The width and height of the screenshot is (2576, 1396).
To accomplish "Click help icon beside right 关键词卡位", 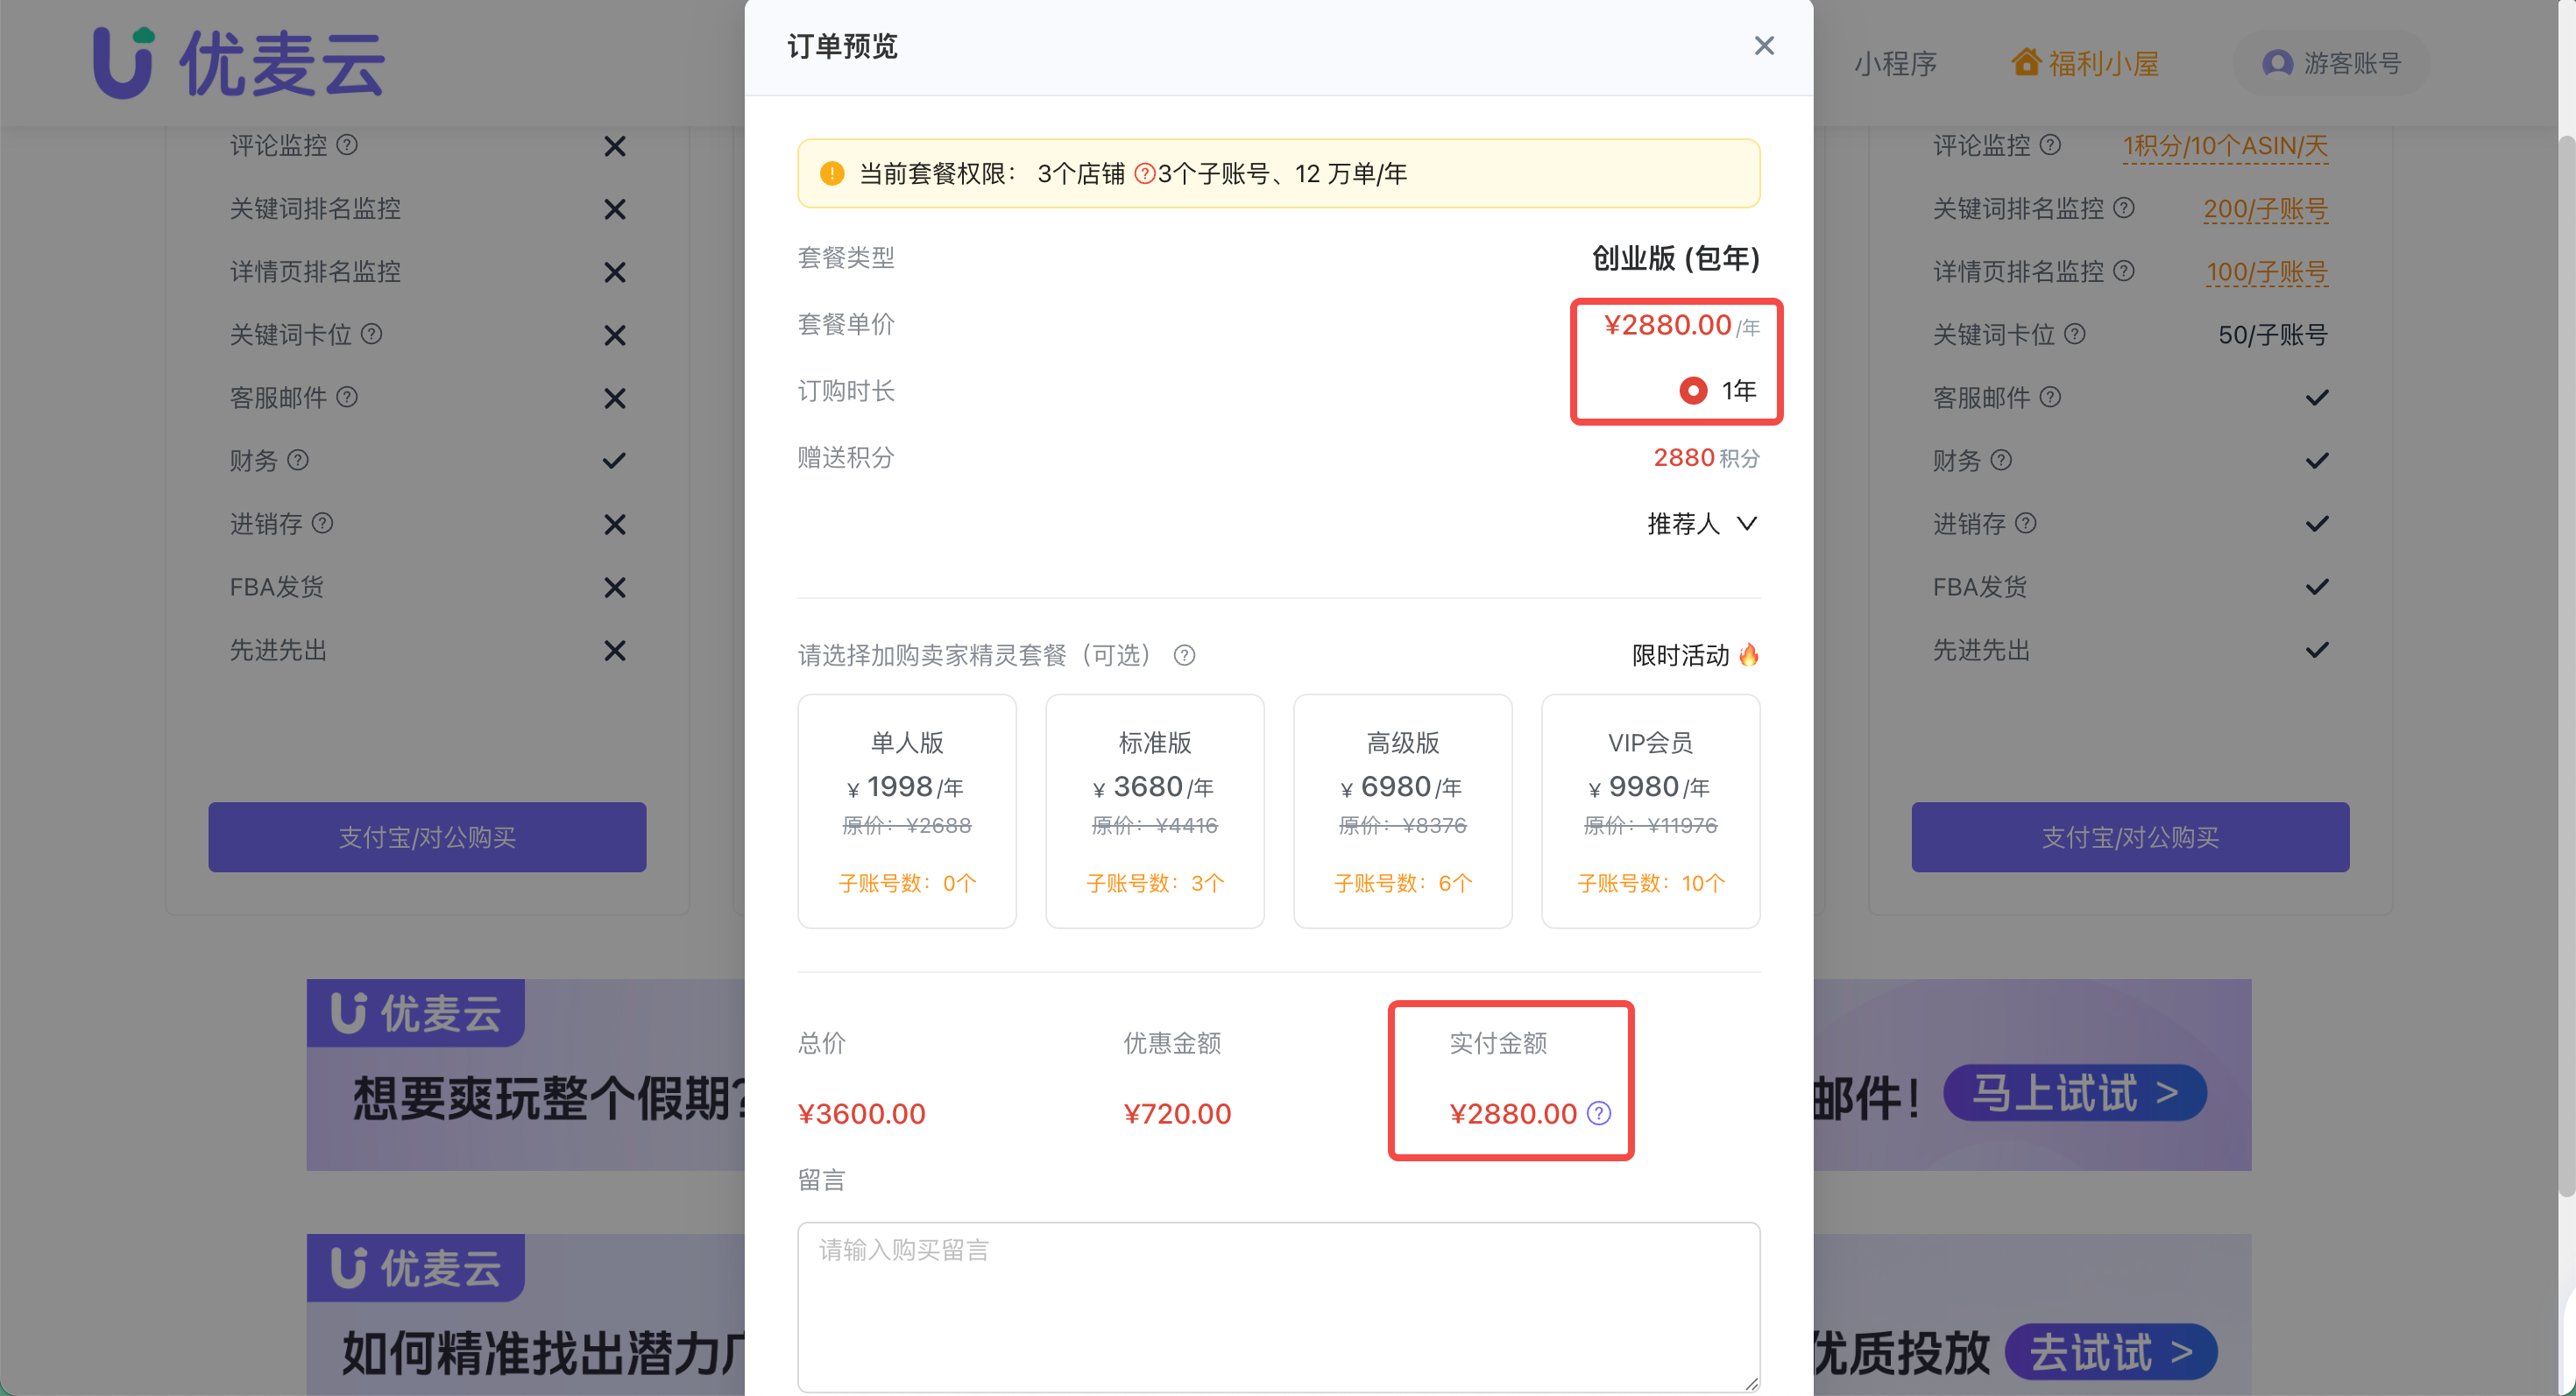I will (2075, 334).
